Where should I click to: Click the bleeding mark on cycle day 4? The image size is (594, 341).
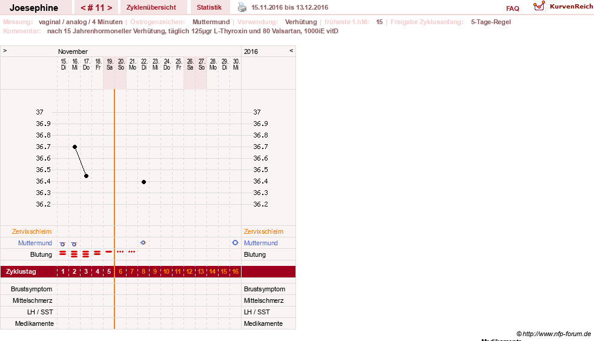click(97, 253)
